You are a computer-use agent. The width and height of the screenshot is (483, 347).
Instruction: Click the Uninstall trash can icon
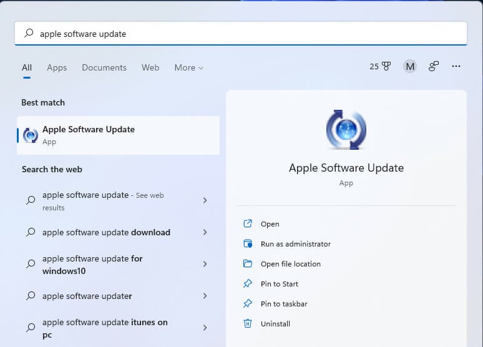tap(248, 323)
